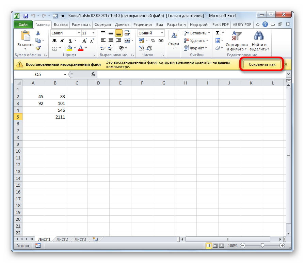Click the insert function fx icon

pos(93,74)
